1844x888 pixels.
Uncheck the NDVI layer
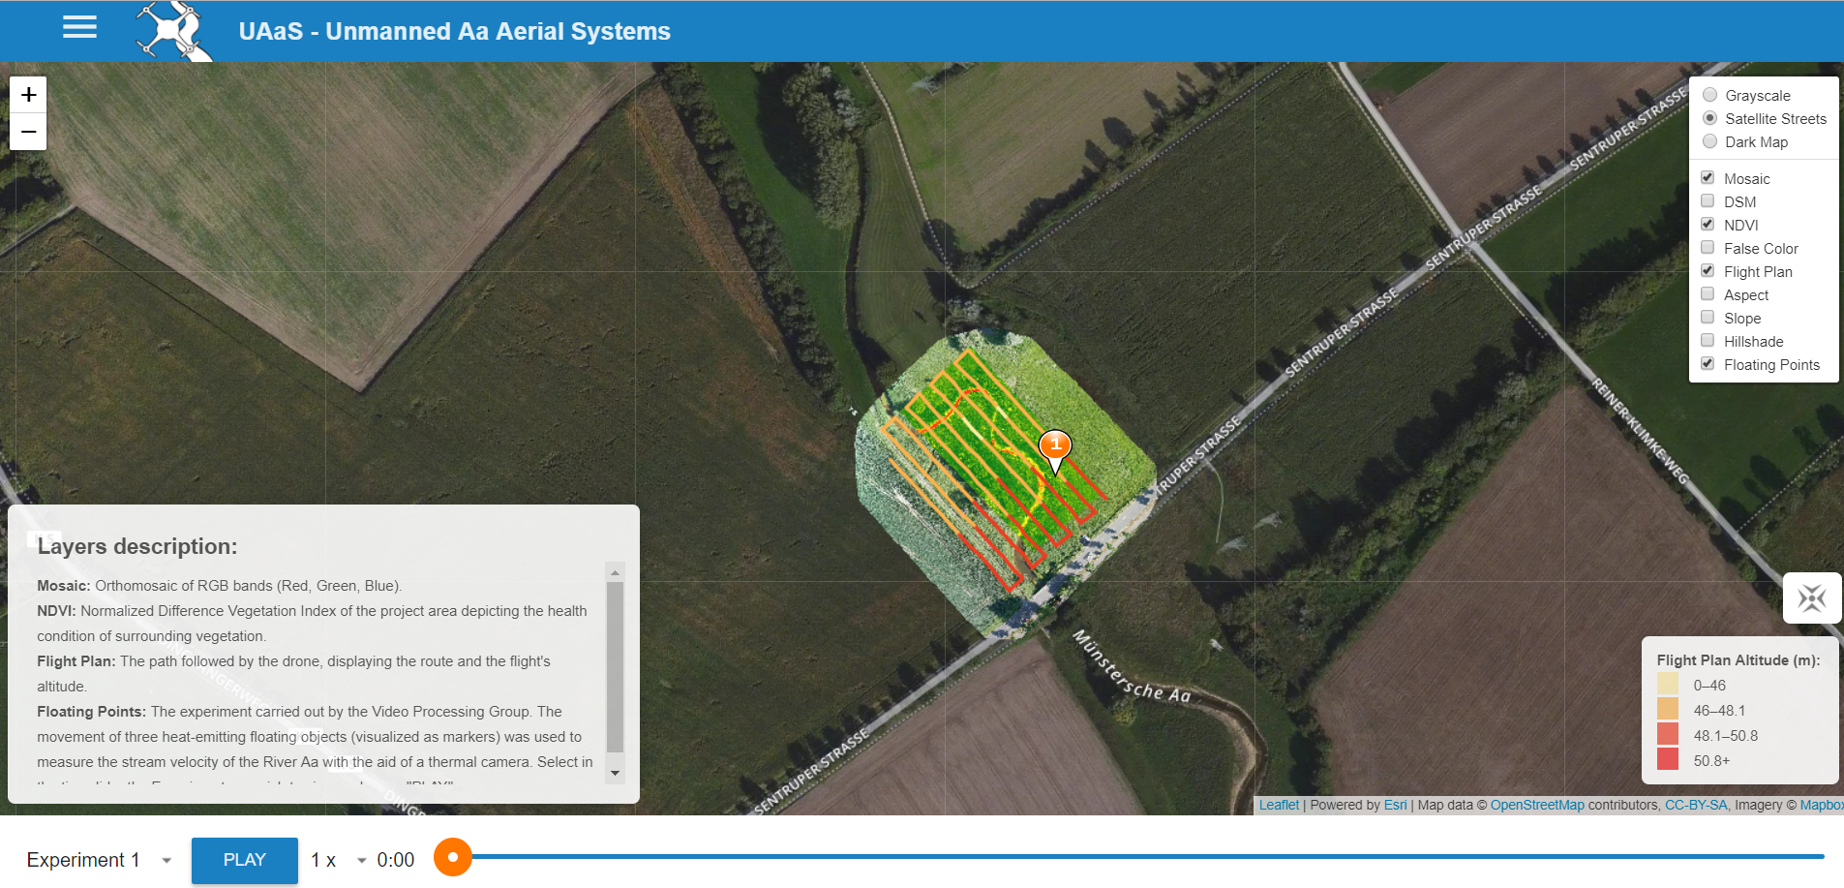coord(1708,225)
